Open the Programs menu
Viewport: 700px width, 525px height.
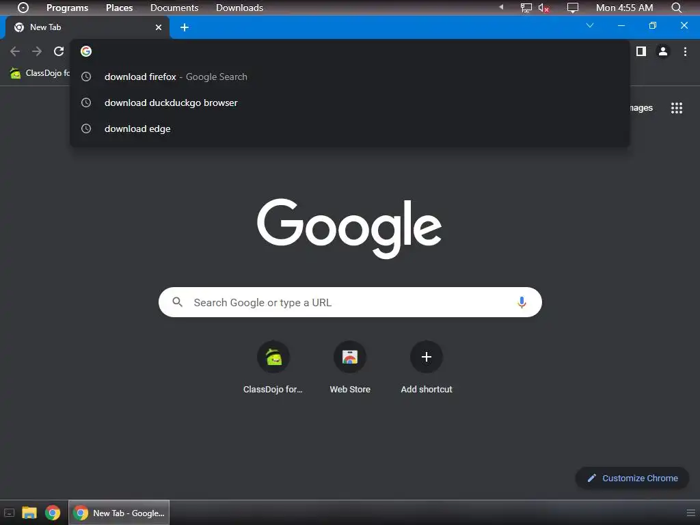coord(68,8)
